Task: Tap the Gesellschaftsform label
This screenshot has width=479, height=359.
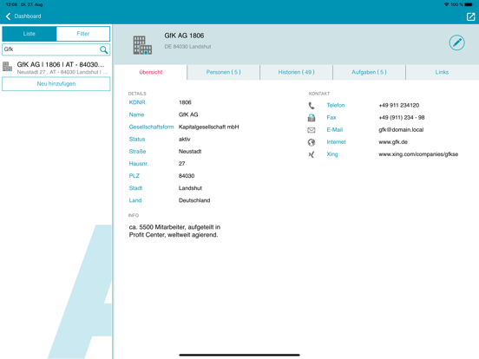Action: [151, 127]
